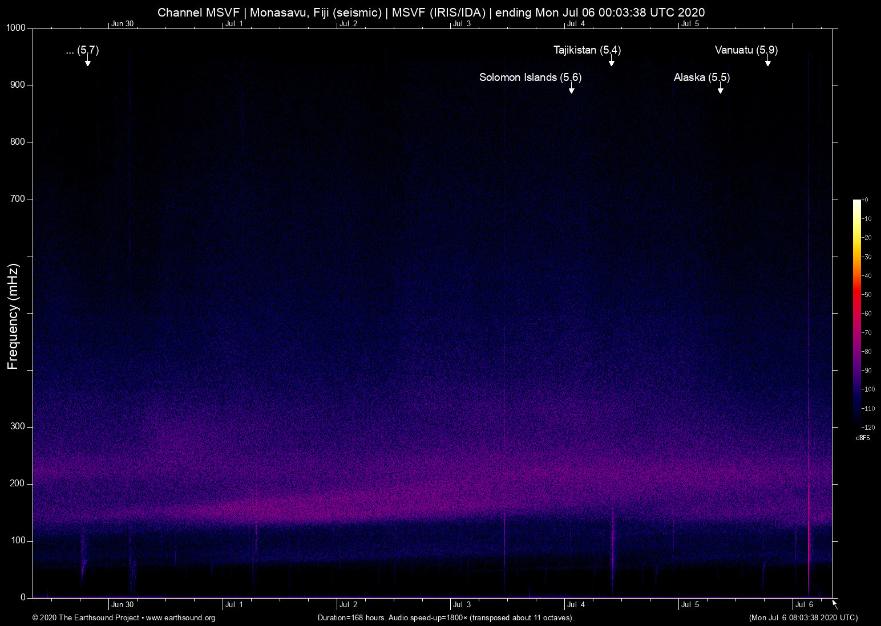Click the arrow marker below Solomon Islands (5.6)
The height and width of the screenshot is (626, 881).
571,88
